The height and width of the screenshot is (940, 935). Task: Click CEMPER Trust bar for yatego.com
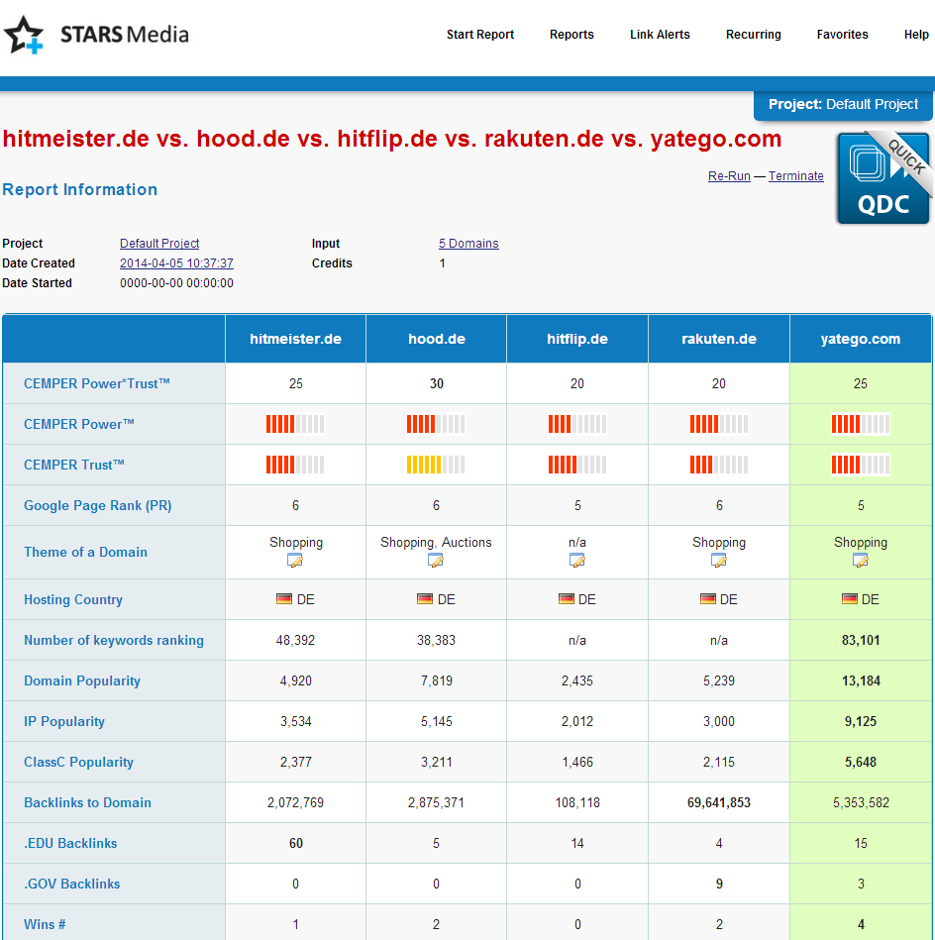tap(860, 465)
